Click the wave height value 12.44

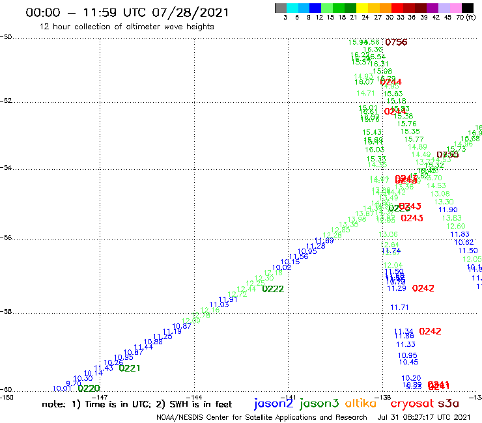(x=246, y=289)
